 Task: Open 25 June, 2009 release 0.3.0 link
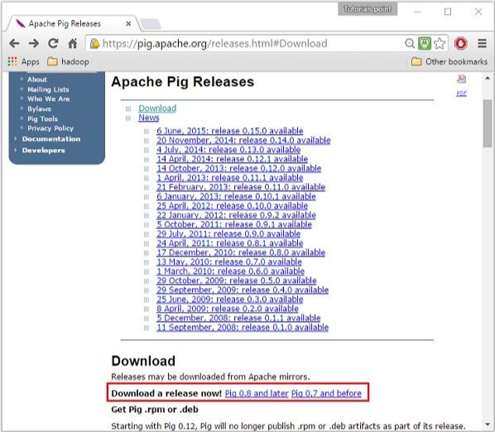[230, 300]
